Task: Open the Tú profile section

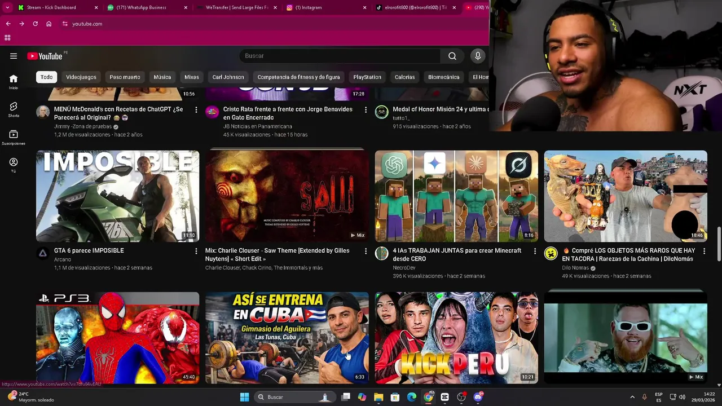Action: (14, 165)
